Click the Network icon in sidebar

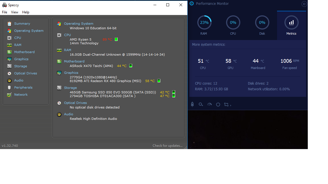click(9, 95)
